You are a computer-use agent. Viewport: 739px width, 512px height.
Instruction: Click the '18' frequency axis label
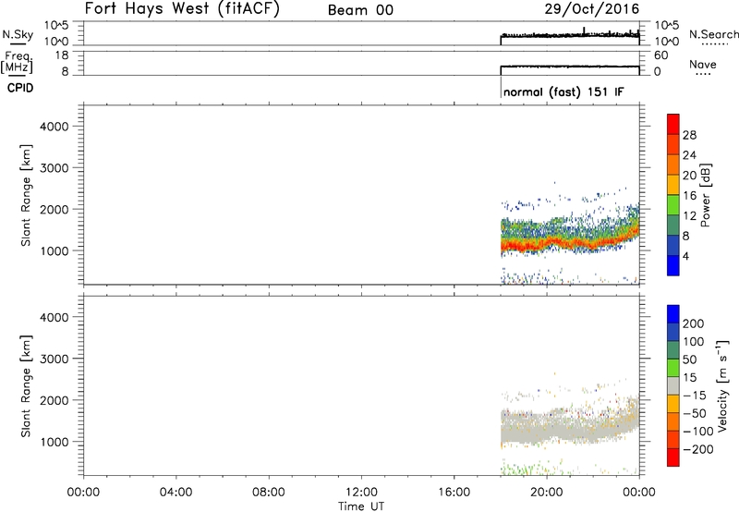(62, 55)
